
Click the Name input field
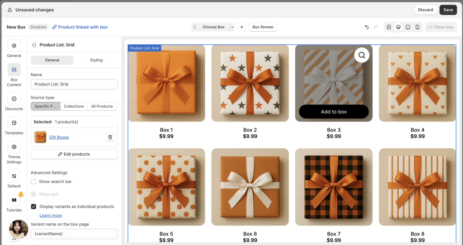pyautogui.click(x=74, y=84)
